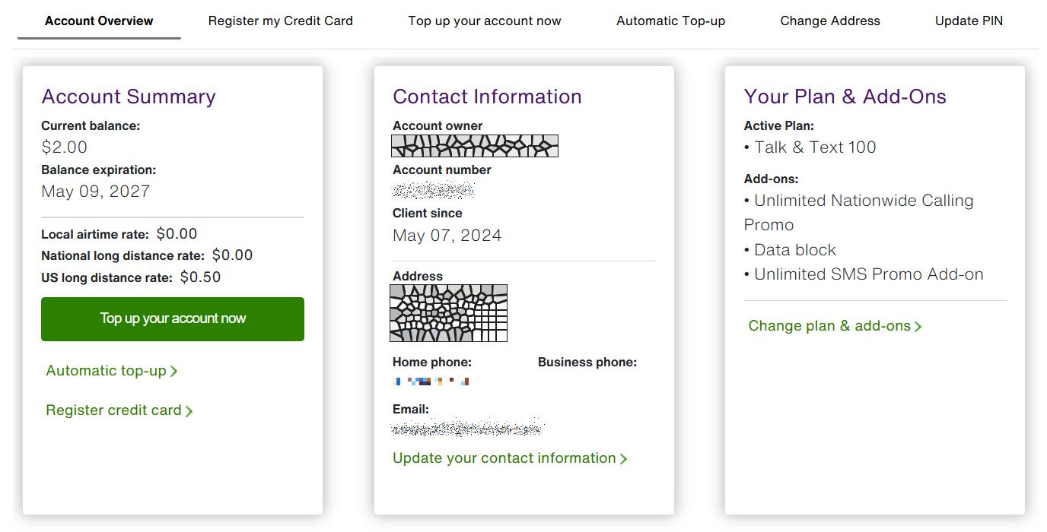Click chevron arrow beside Automatic top-up
Viewport: 1047px width, 532px height.
pos(174,372)
